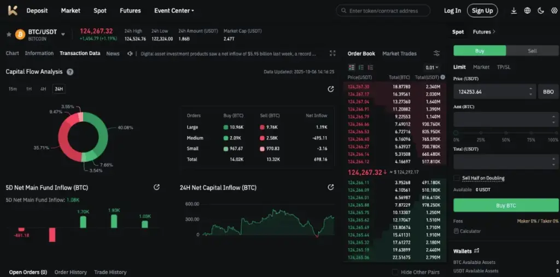Click the Amt (BTC) input field
The image size is (560, 277).
(506, 120)
